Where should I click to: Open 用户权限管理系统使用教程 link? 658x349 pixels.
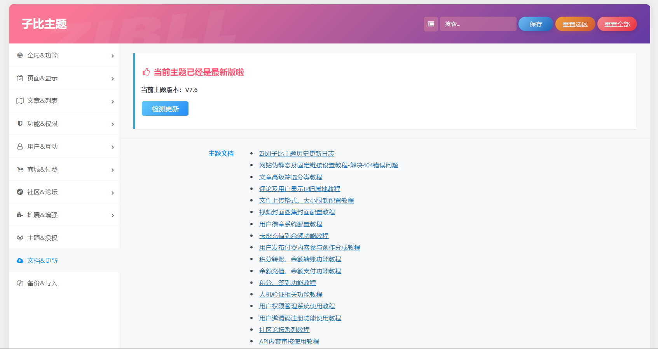pyautogui.click(x=297, y=306)
